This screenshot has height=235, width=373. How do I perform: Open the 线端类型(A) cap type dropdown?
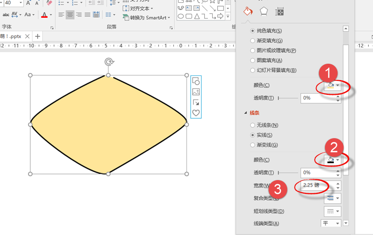[x=331, y=223]
